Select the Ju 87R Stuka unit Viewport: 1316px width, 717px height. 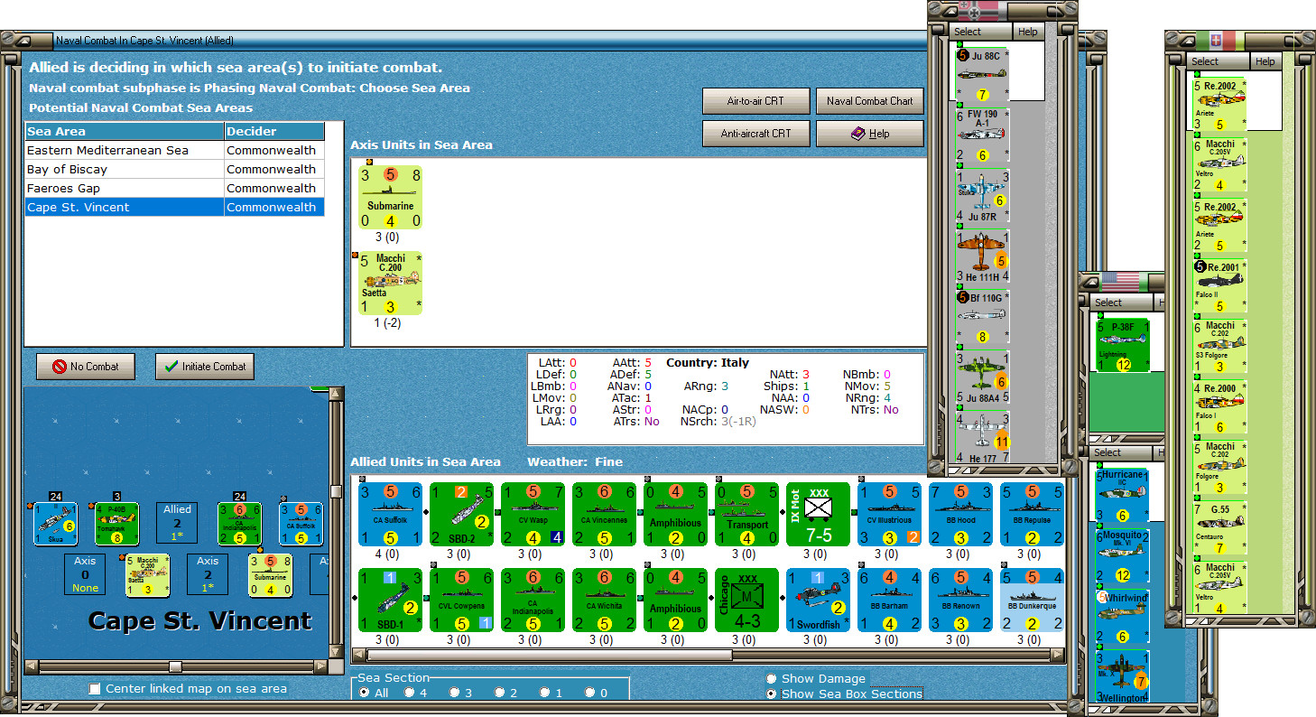[x=982, y=196]
